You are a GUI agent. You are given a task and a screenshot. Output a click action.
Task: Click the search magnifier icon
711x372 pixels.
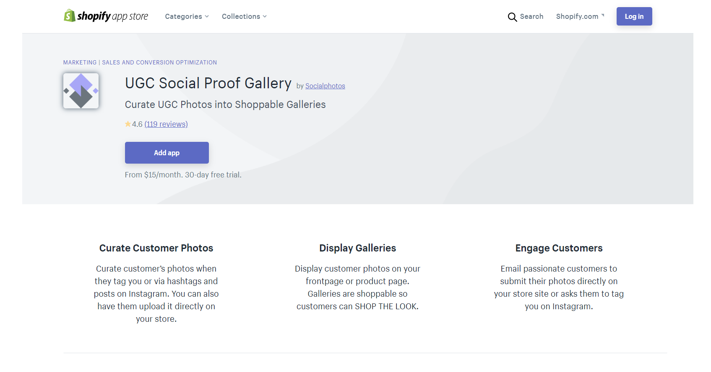point(512,17)
